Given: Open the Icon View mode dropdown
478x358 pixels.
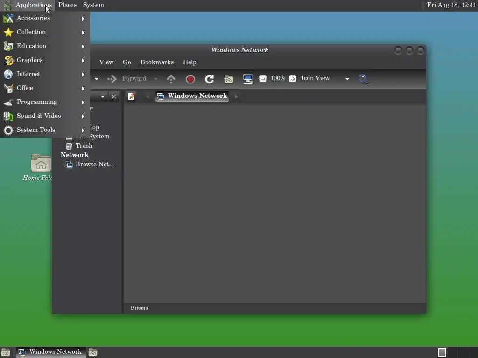Looking at the screenshot, I should coord(325,78).
